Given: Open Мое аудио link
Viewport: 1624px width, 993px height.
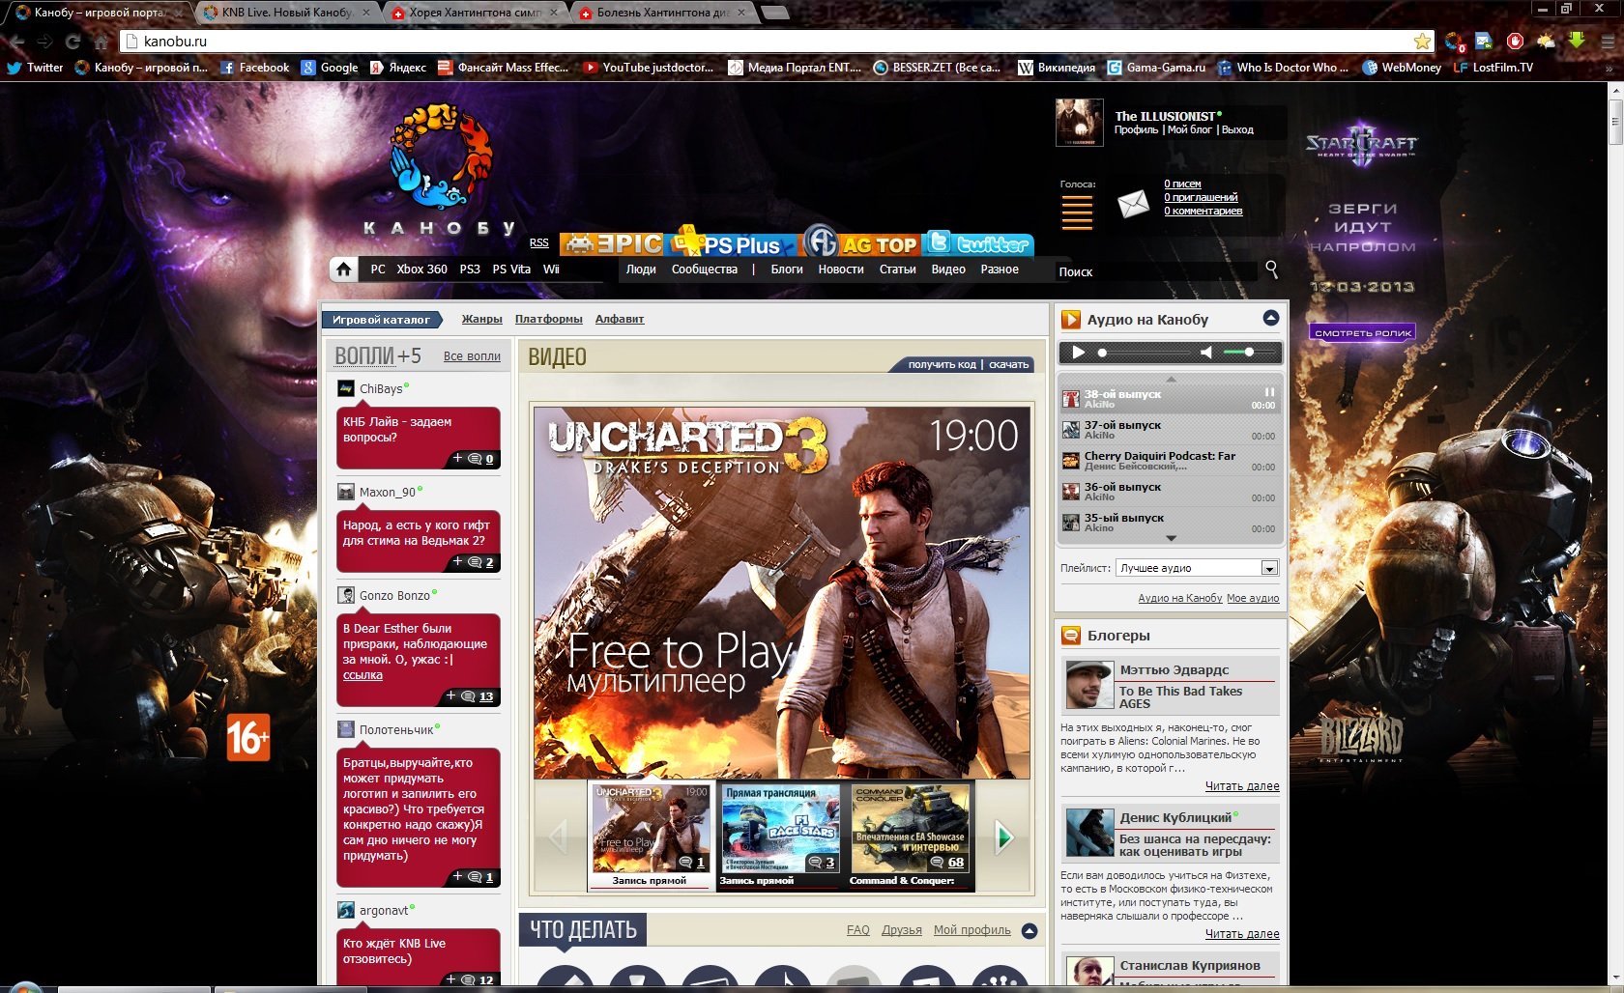Looking at the screenshot, I should tap(1253, 598).
